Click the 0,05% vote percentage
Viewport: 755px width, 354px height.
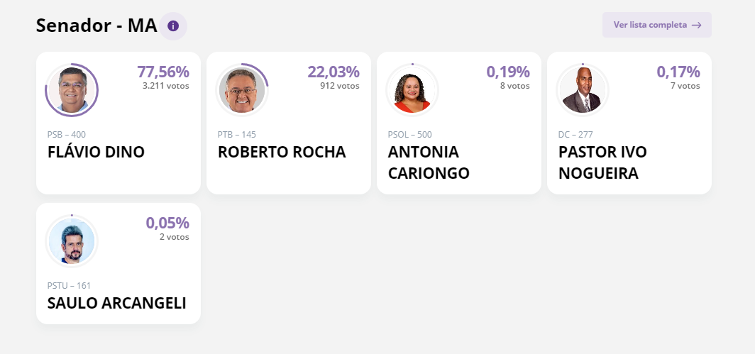(167, 223)
